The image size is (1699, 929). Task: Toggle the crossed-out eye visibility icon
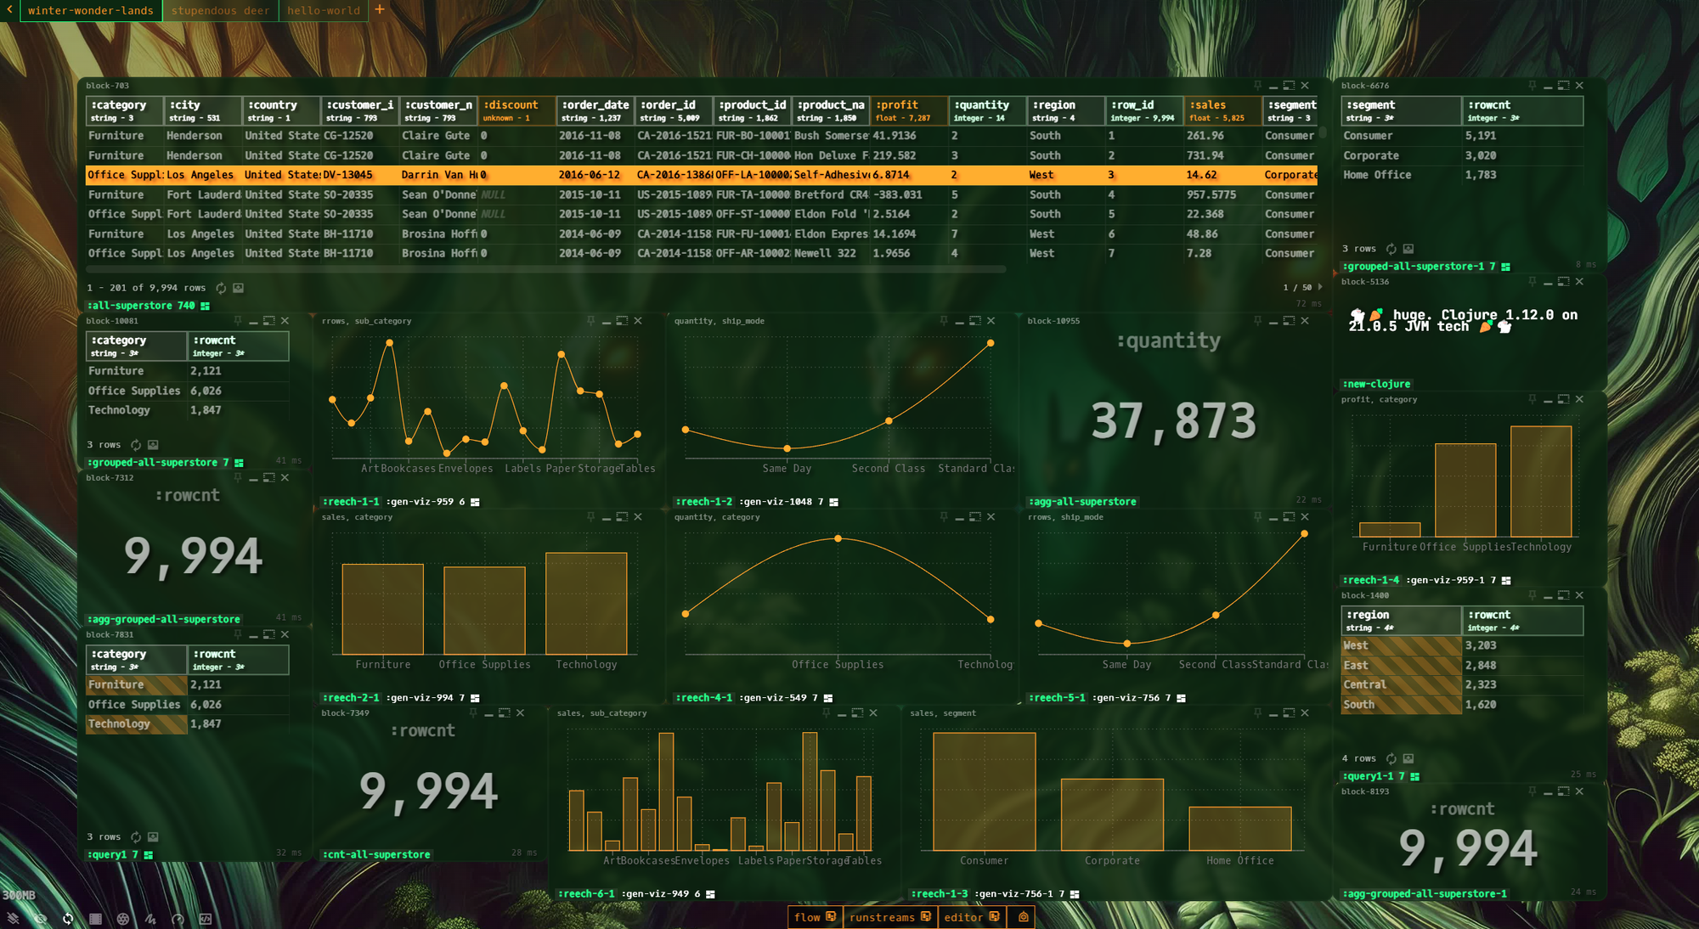[x=40, y=919]
